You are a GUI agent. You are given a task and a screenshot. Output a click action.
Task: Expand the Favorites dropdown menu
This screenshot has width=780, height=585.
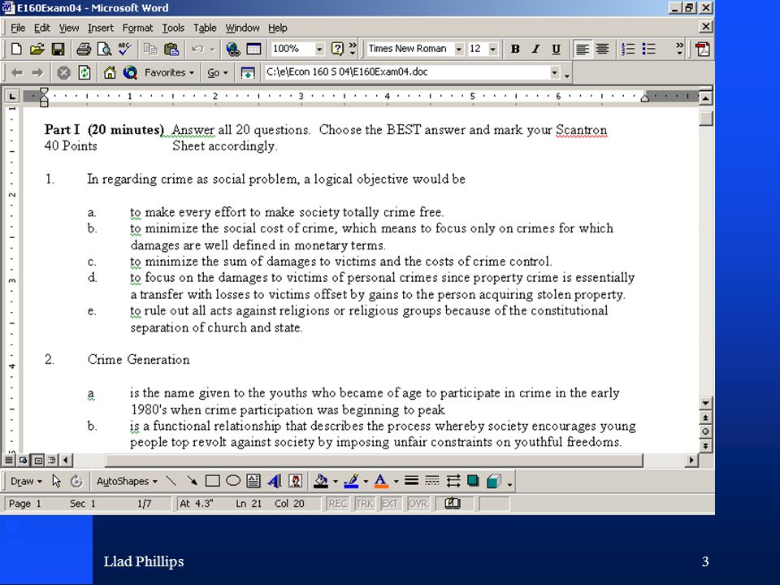(x=169, y=72)
